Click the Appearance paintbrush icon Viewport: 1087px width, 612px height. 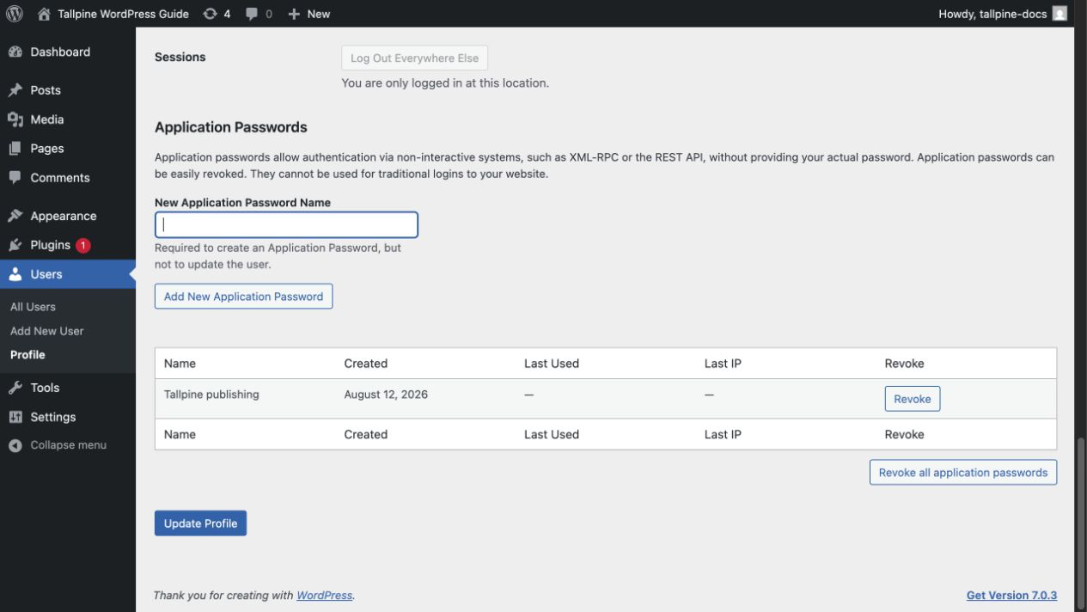pos(15,216)
